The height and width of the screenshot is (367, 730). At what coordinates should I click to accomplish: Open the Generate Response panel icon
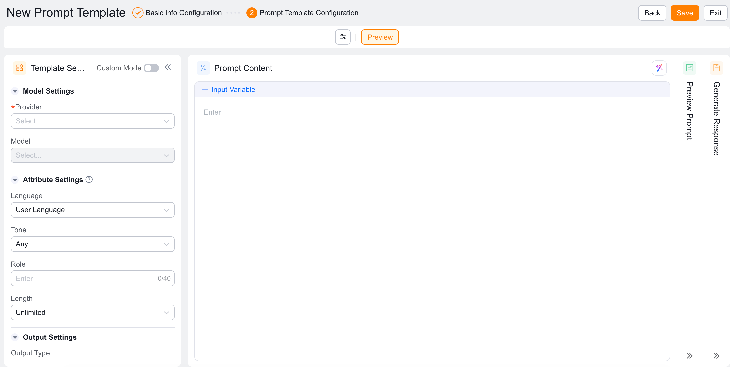click(x=716, y=68)
